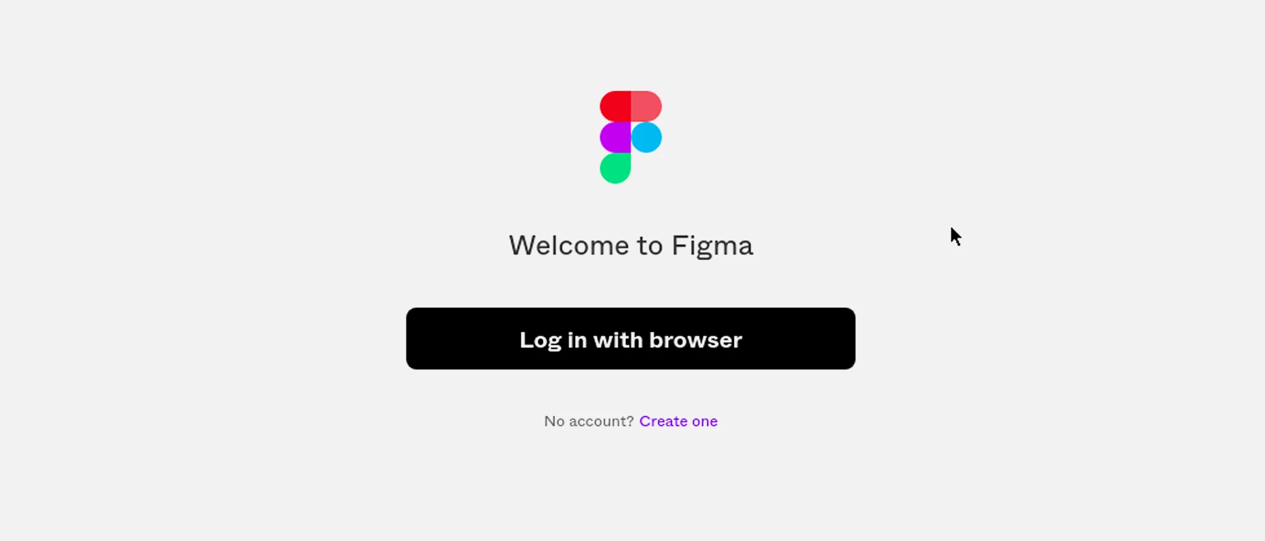
Task: Click the word Figma in the heading
Action: (712, 247)
